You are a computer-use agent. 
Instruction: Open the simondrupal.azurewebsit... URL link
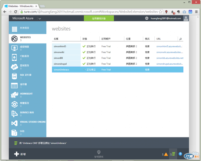170,64
